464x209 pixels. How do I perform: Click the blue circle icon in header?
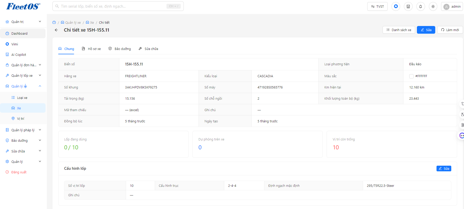click(396, 6)
